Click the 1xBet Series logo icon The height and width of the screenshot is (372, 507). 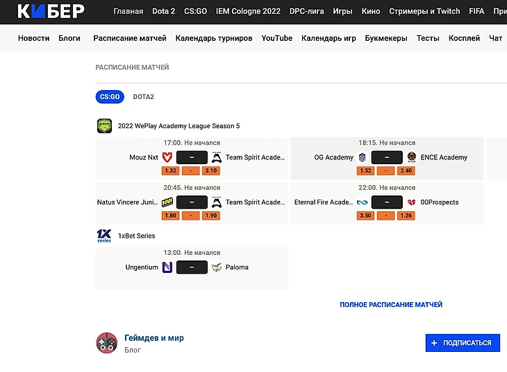[104, 236]
